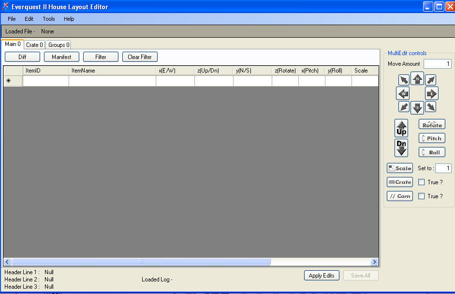Click the x(Pitch) column header
The width and height of the screenshot is (455, 294).
[312, 71]
